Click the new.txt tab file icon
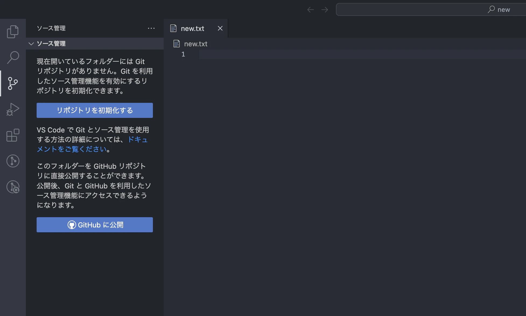Viewport: 526px width, 316px height. (x=173, y=28)
